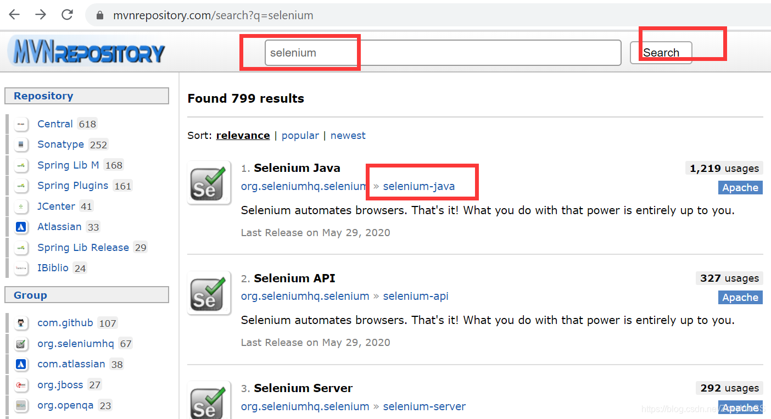The image size is (771, 419).
Task: Click the 1,219 usages badge
Action: coord(724,169)
